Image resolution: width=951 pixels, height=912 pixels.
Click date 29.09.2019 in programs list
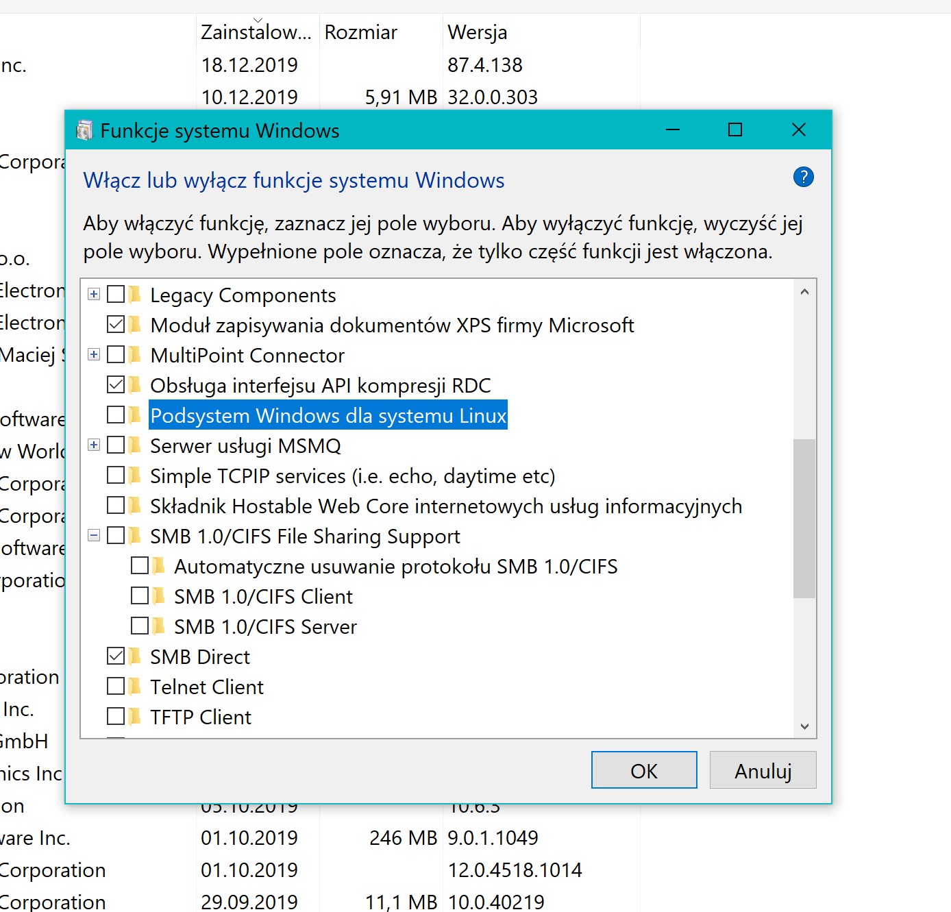(249, 902)
